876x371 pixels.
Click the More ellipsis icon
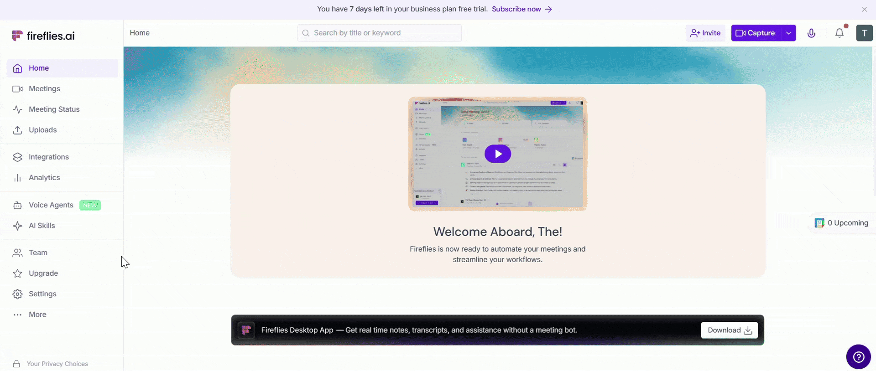click(x=17, y=315)
